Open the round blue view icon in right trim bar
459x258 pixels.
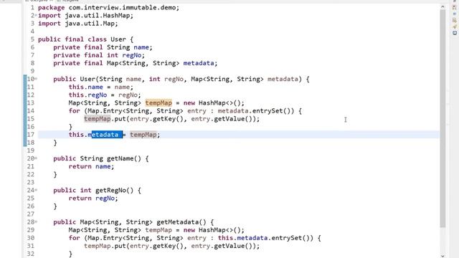(x=455, y=33)
